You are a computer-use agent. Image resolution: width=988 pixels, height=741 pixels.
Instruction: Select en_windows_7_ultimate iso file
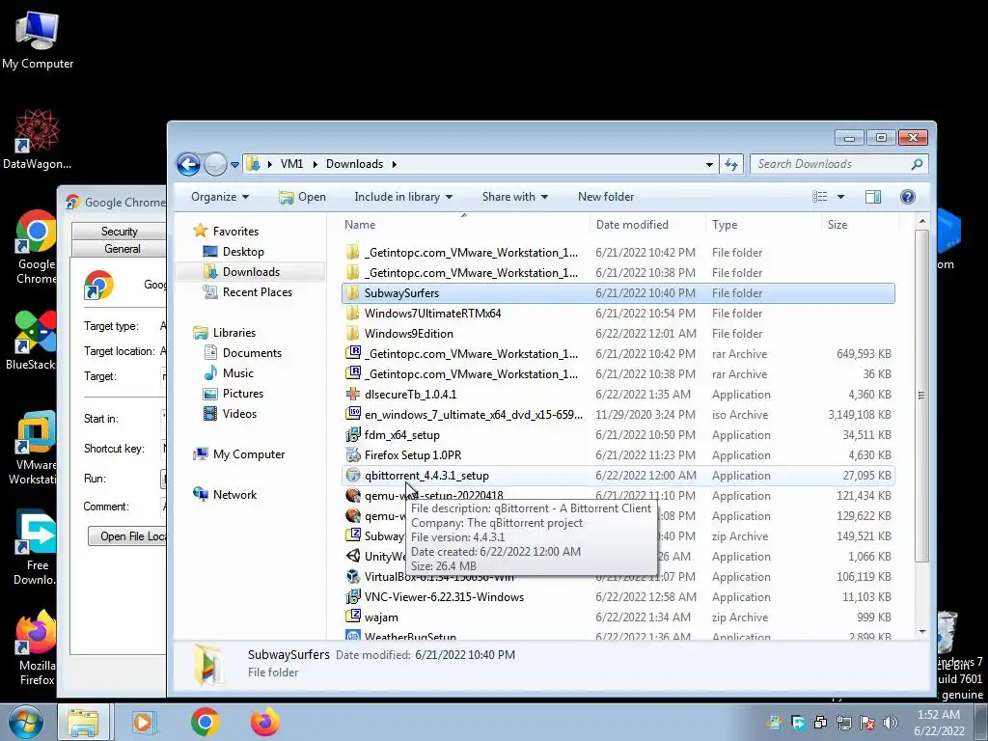[473, 415]
